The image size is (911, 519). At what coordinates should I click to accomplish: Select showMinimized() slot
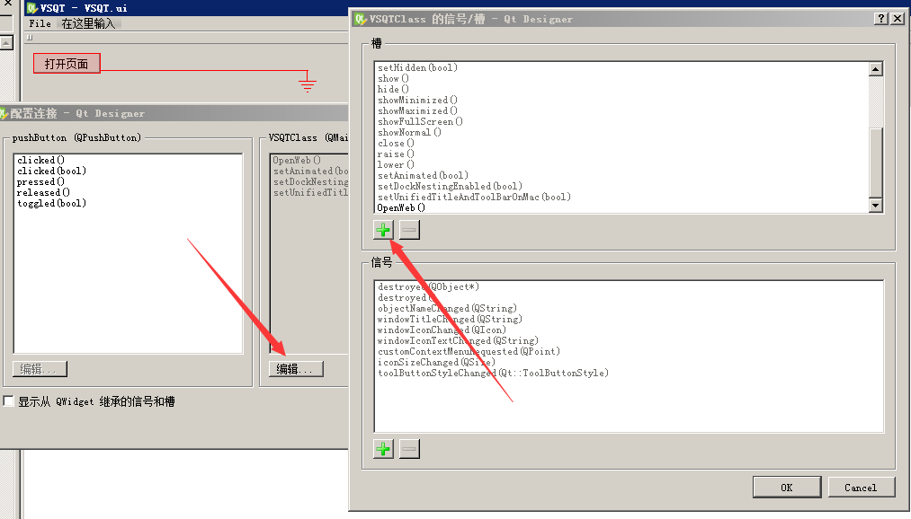(x=418, y=101)
